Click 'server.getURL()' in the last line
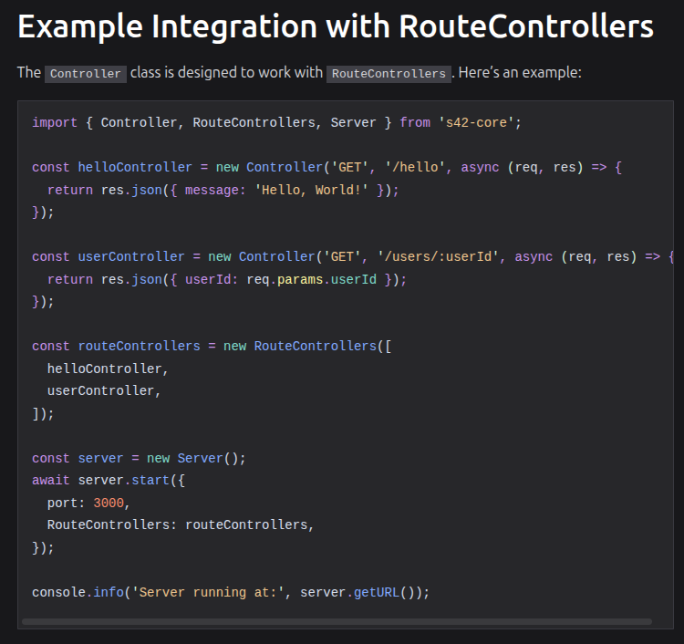 [357, 593]
